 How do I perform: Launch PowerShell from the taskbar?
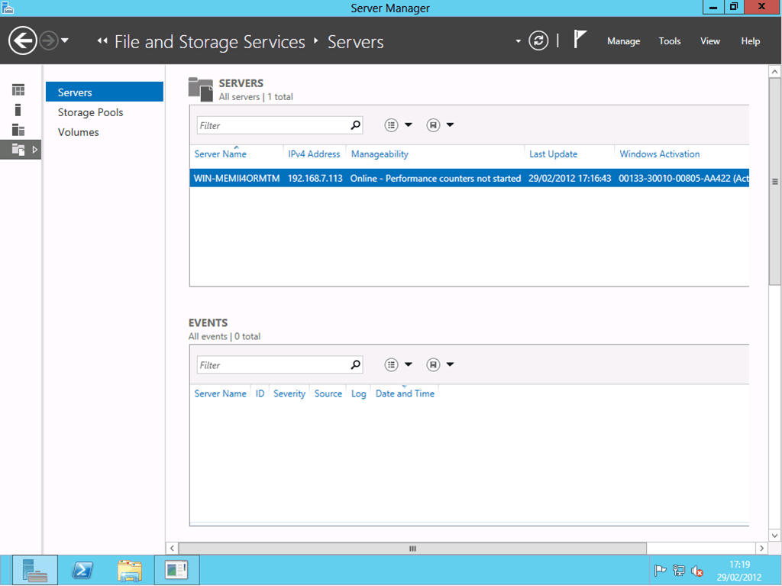[x=82, y=570]
